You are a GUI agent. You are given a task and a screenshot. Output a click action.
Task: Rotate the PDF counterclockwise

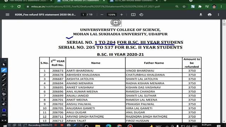[x=141, y=15]
